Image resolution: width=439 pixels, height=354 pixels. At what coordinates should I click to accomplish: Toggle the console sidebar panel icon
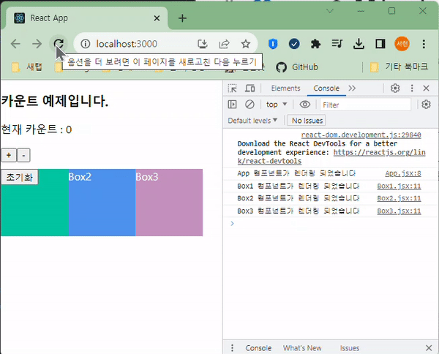233,105
